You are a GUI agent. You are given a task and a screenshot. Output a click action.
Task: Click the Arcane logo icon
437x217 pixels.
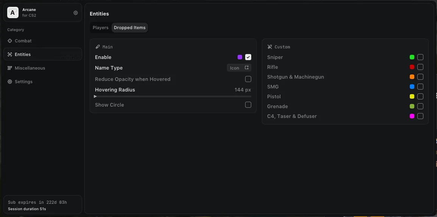(x=13, y=12)
